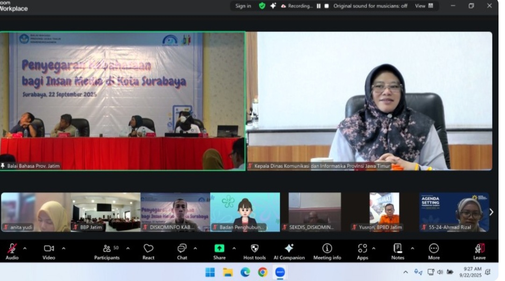Open the Participants panel
This screenshot has height=281, width=505.
click(107, 252)
